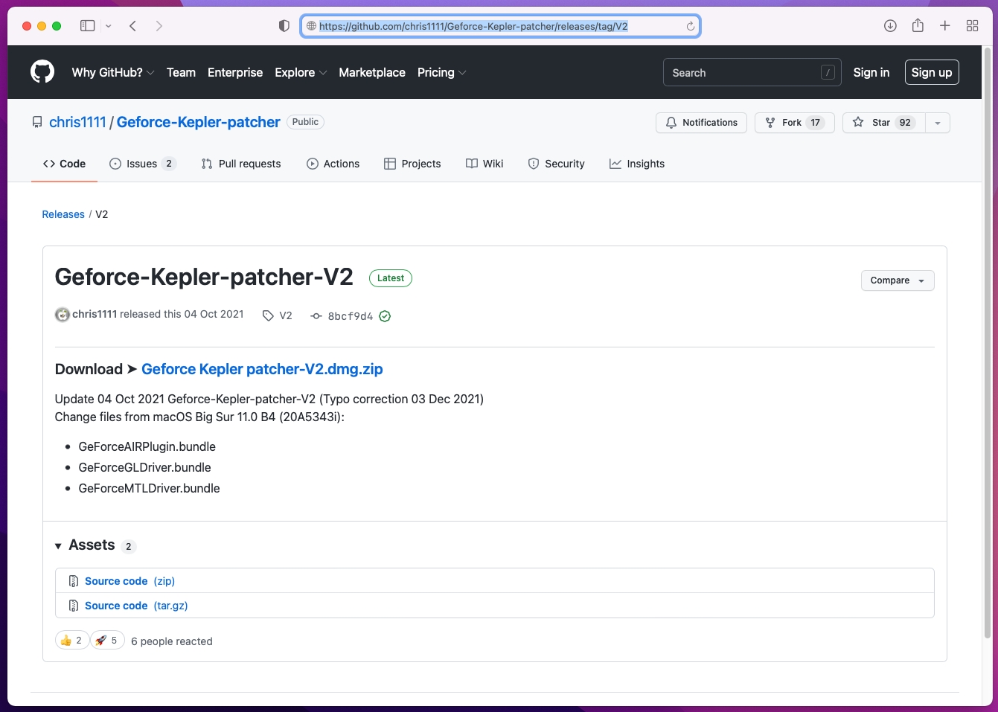Expand the Star options dropdown arrow
The height and width of the screenshot is (712, 998).
point(938,123)
